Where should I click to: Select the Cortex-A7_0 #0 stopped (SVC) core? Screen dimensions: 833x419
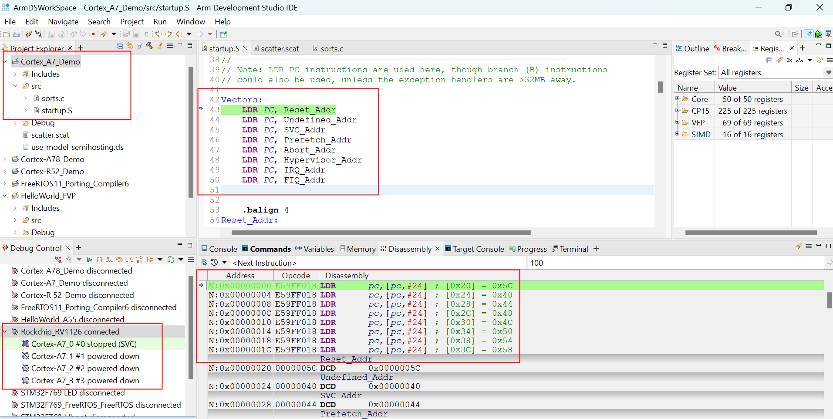pyautogui.click(x=84, y=344)
